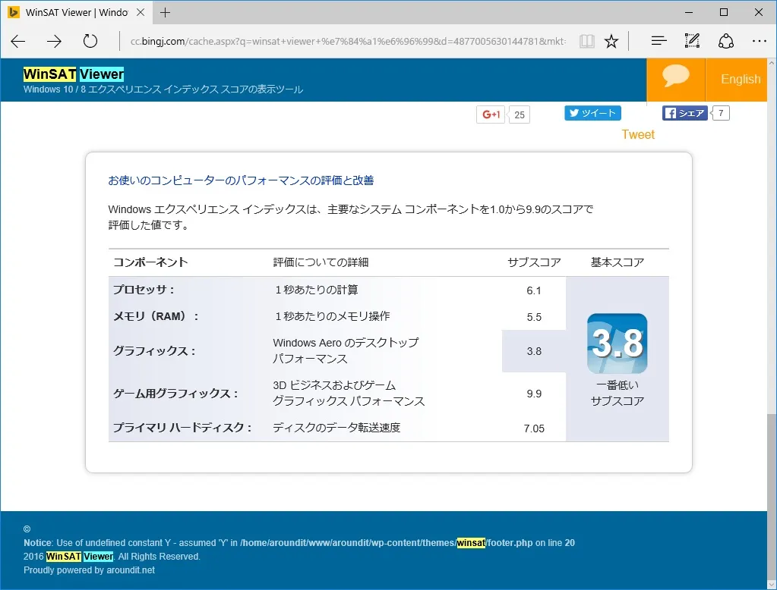
Task: Click the ゲーム用グラフィックス row label
Action: click(x=176, y=394)
